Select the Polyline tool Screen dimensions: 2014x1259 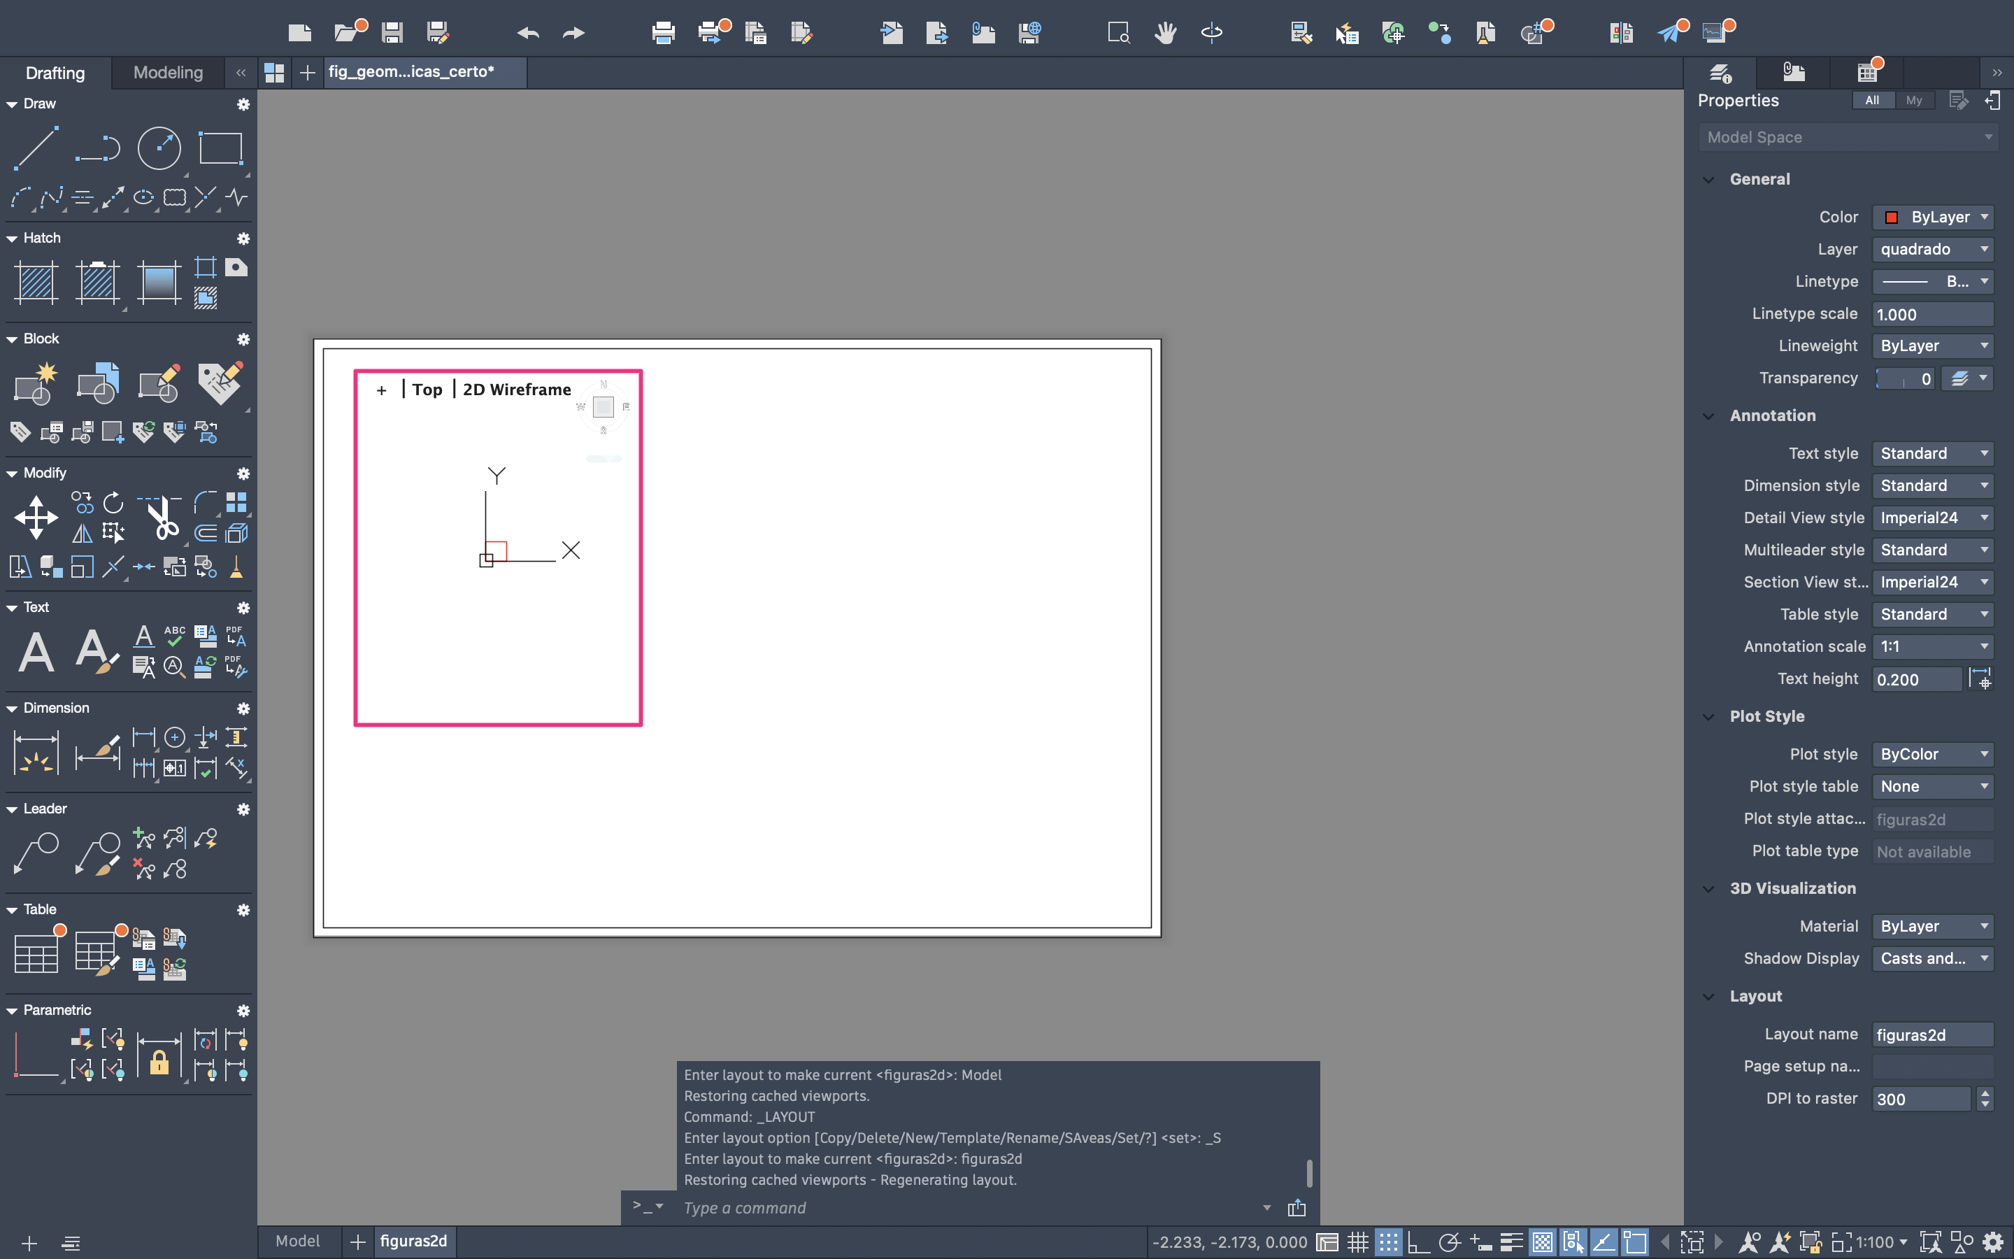tap(97, 149)
